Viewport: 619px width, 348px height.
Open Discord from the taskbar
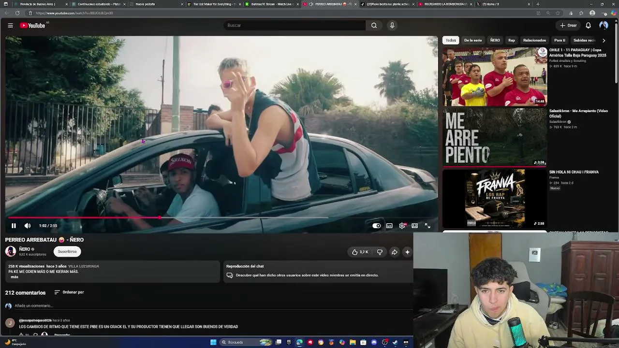[374, 342]
